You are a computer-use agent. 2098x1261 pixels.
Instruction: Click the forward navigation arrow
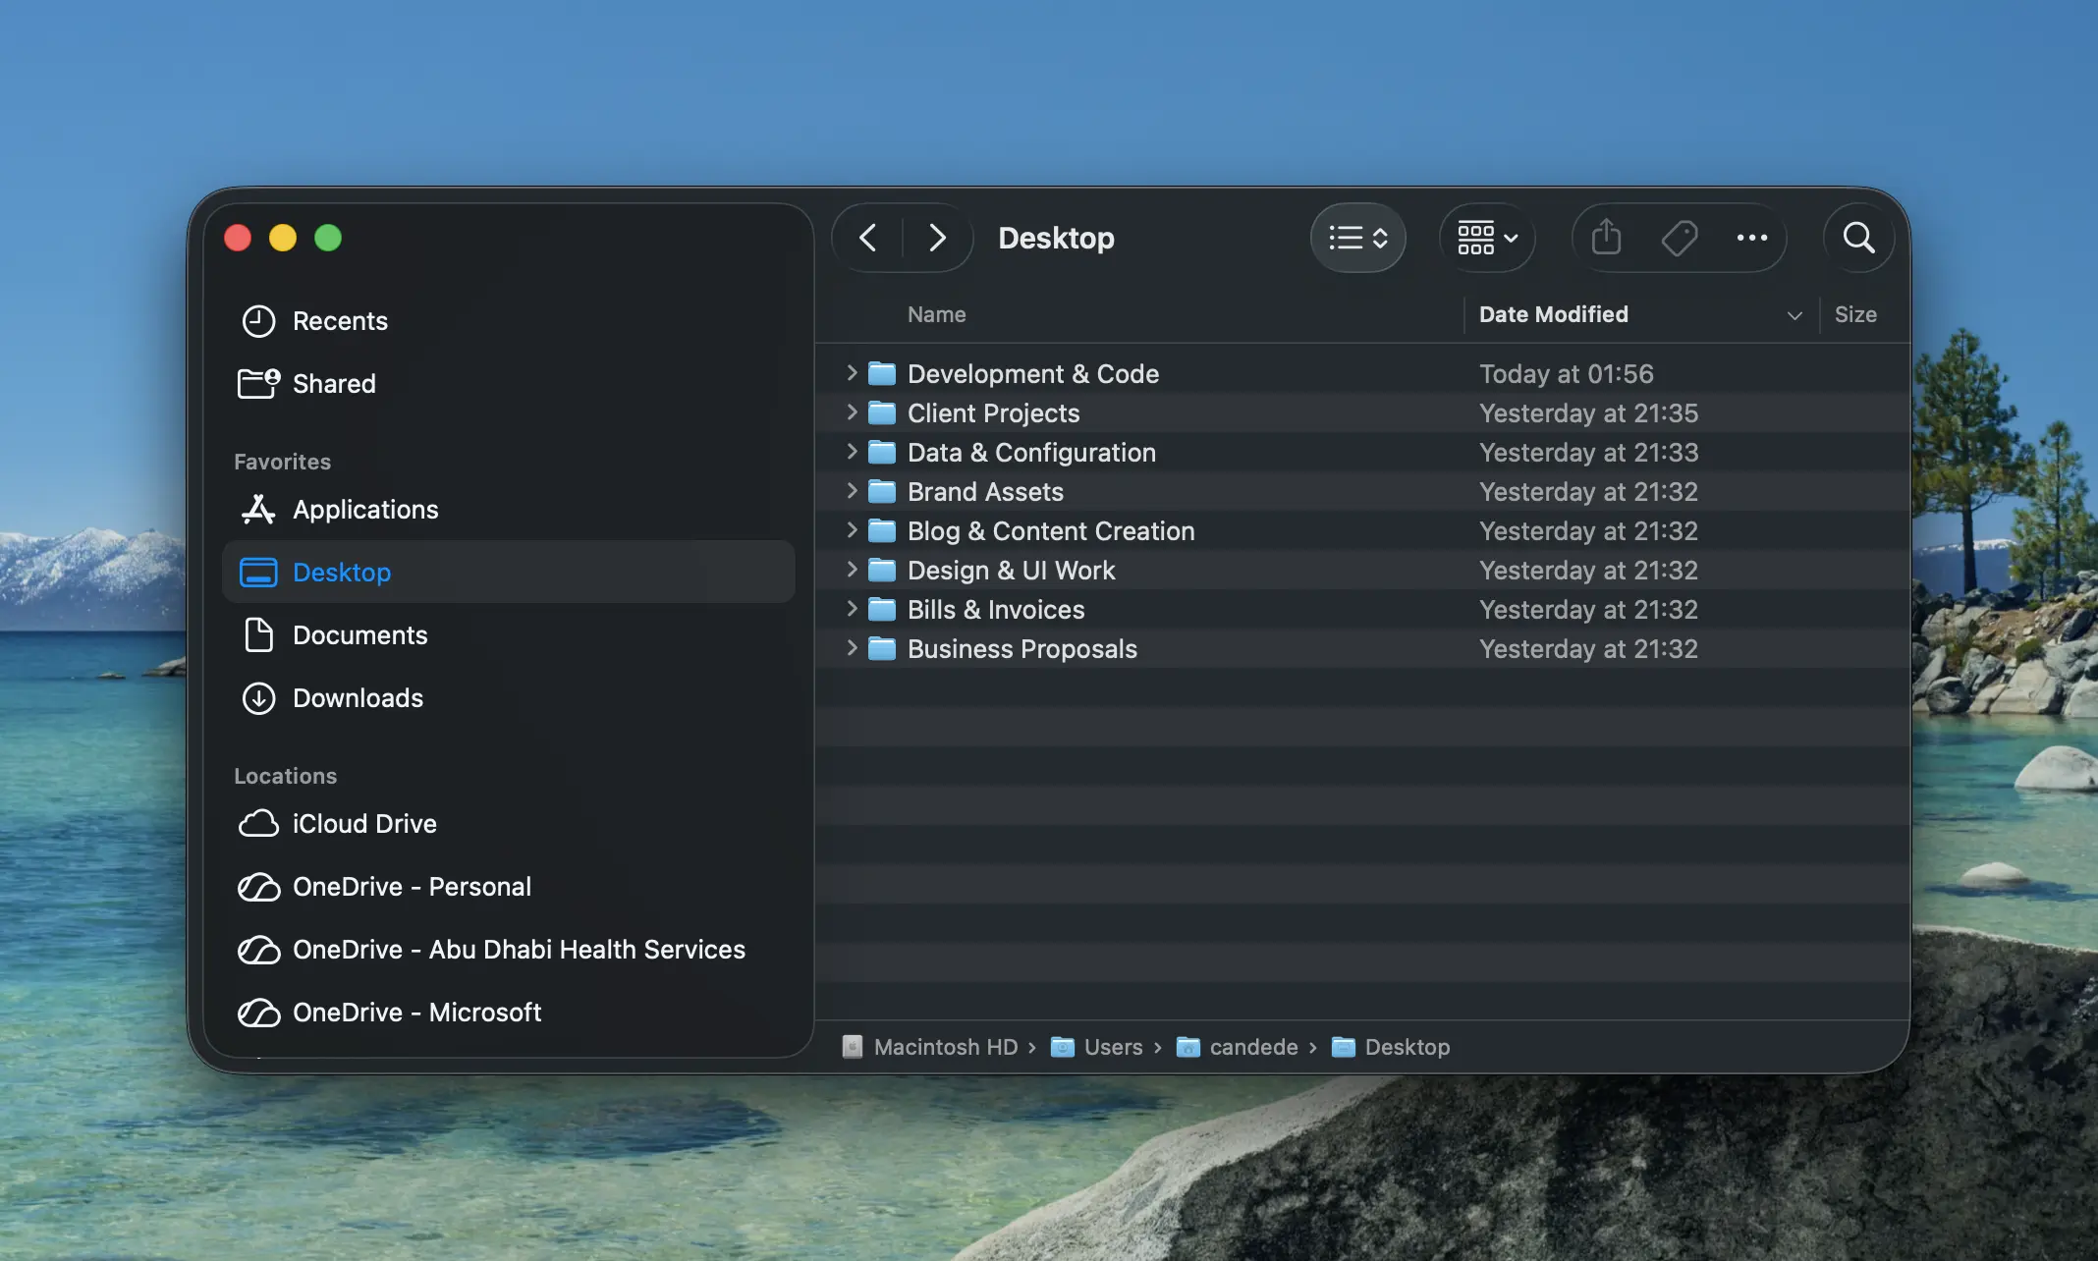click(936, 238)
